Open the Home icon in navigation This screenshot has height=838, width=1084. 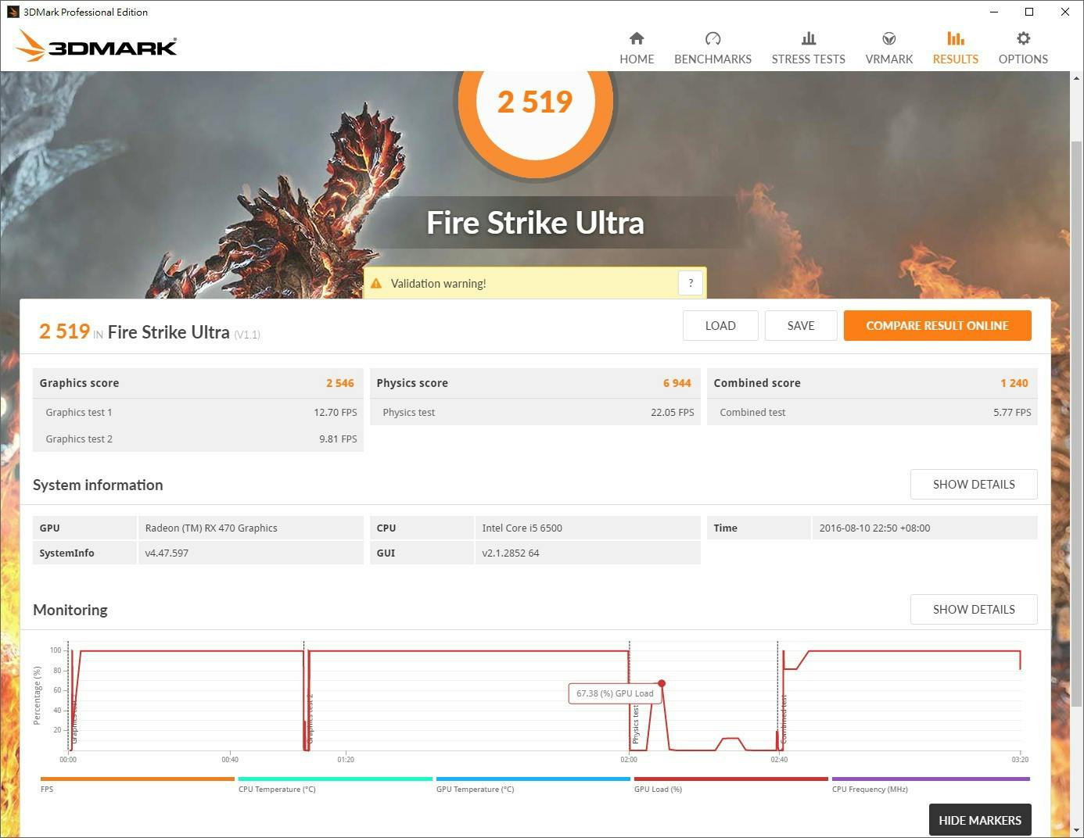[x=637, y=39]
